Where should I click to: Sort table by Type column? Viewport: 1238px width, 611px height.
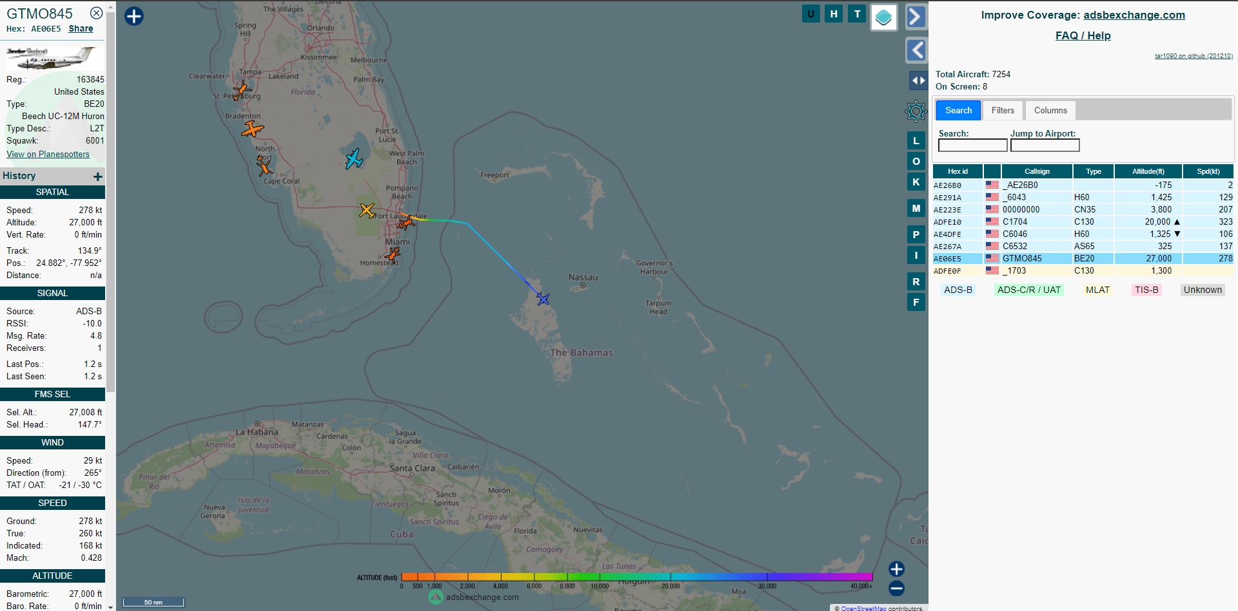coord(1094,171)
